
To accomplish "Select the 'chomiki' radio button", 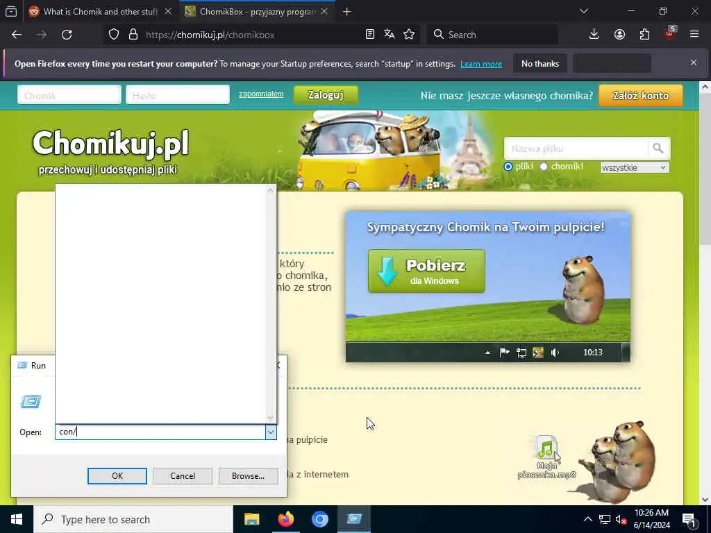I will (x=544, y=167).
